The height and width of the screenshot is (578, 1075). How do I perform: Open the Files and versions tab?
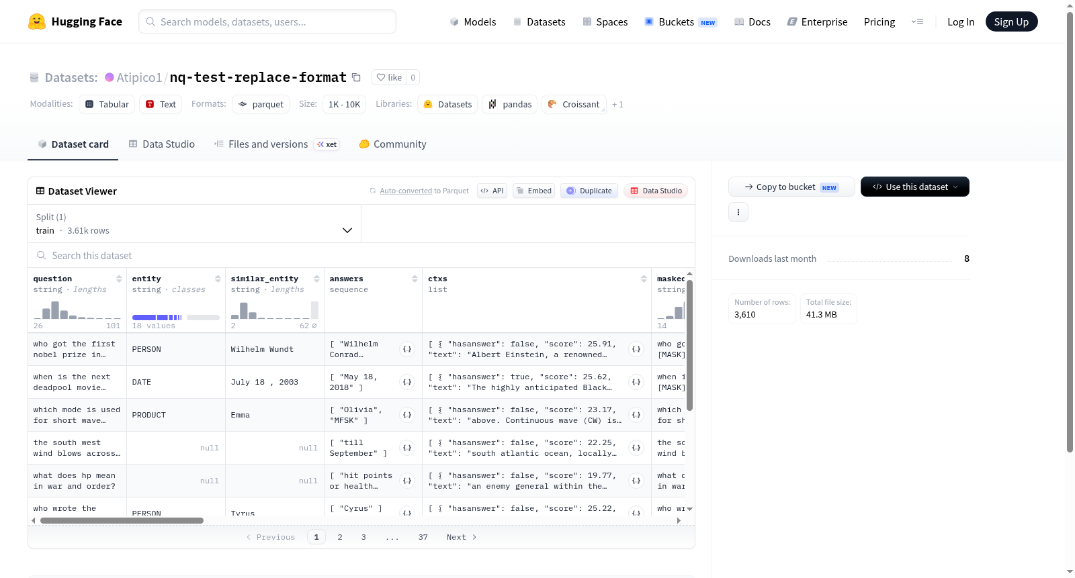[276, 144]
